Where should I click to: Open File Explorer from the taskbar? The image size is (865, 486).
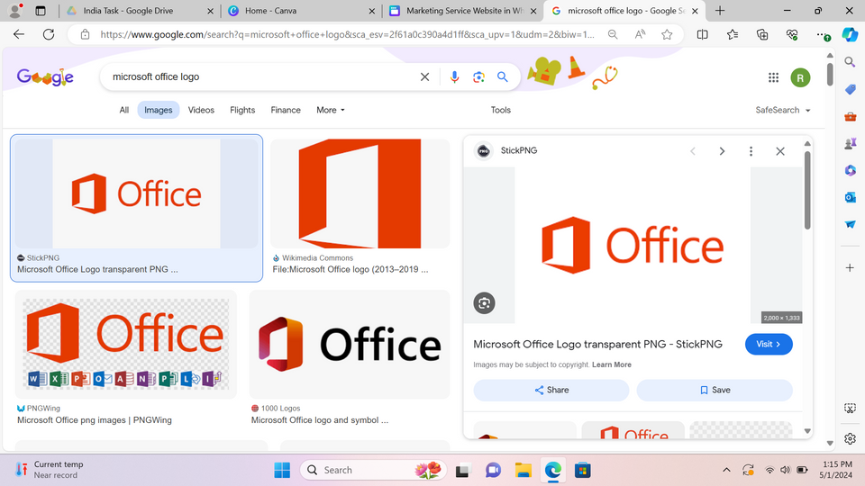pyautogui.click(x=523, y=470)
